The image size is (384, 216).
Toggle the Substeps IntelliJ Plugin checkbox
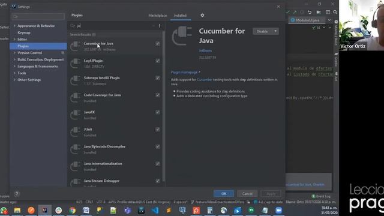[x=157, y=78]
